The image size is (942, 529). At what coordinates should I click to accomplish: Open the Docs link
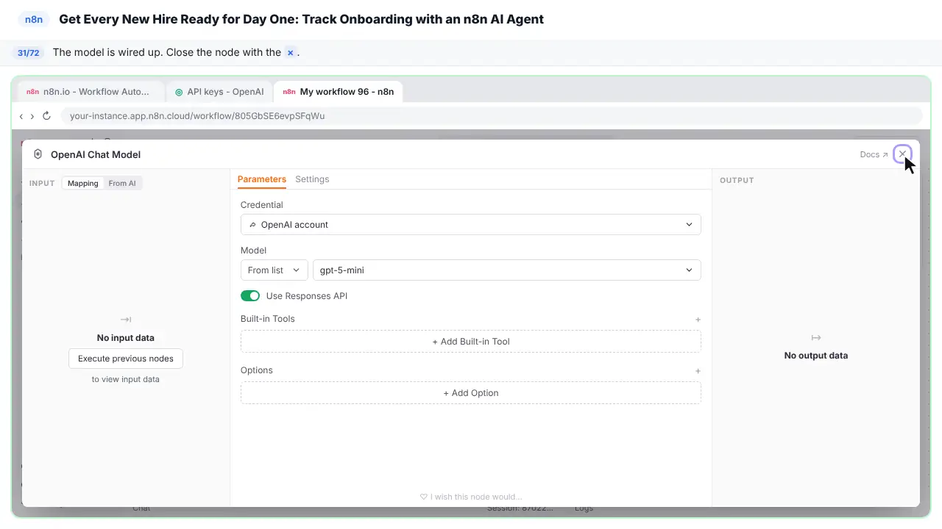click(874, 155)
